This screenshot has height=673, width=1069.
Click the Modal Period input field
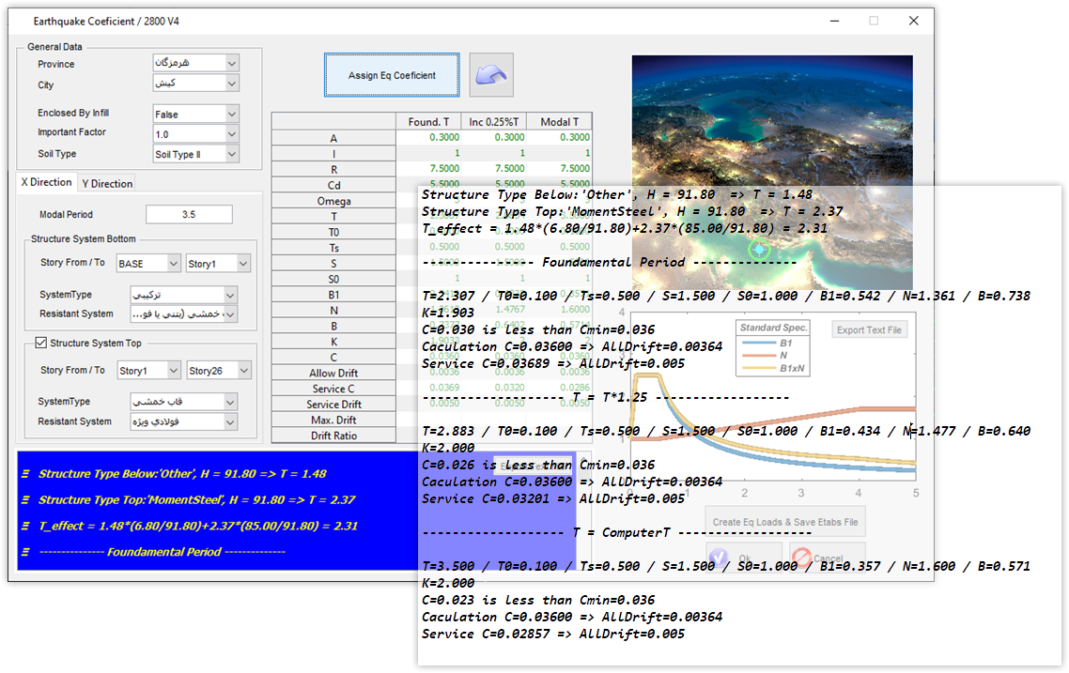coord(189,215)
